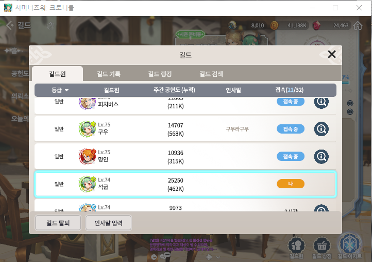372x262 pixels.
Task: Switch to the 길드 기록 tab
Action: (x=109, y=74)
